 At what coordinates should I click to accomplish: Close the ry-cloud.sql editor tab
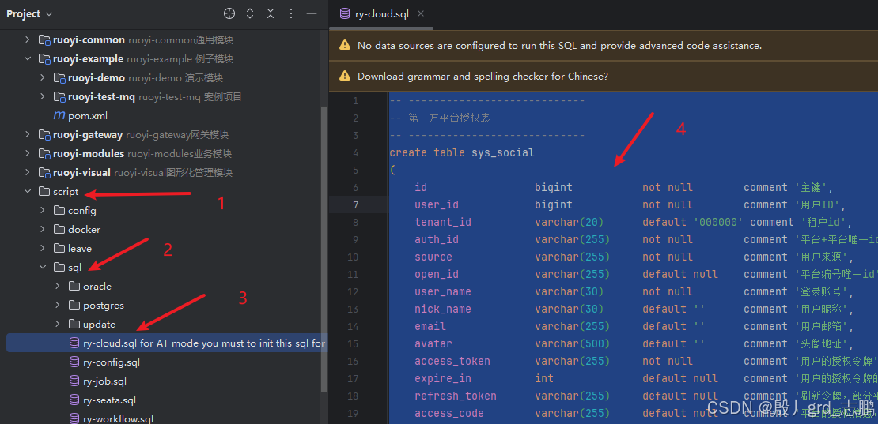click(x=421, y=14)
